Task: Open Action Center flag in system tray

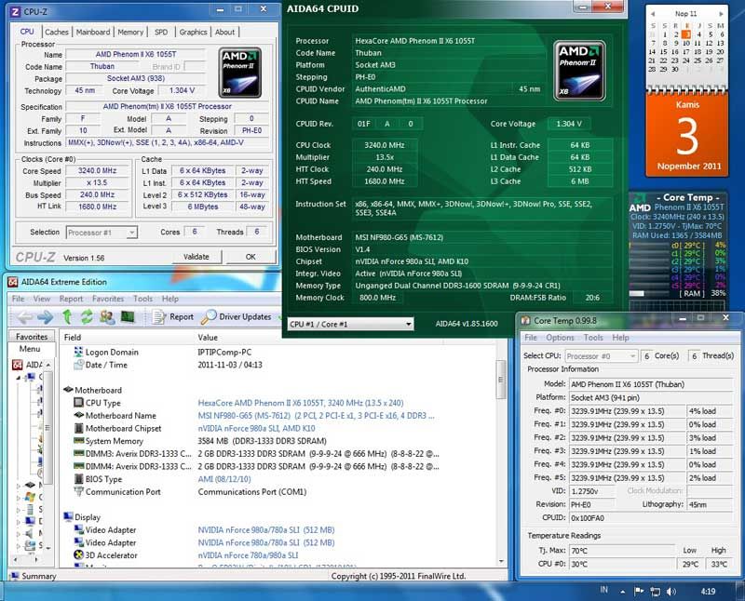Action: (639, 591)
